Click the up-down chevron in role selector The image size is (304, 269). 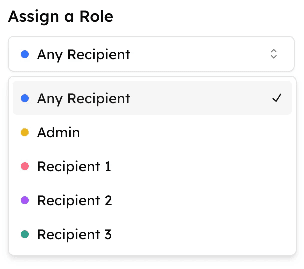273,54
